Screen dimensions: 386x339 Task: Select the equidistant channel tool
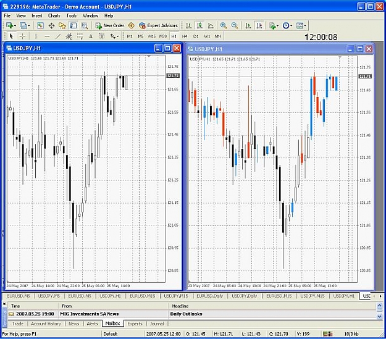pyautogui.click(x=69, y=36)
